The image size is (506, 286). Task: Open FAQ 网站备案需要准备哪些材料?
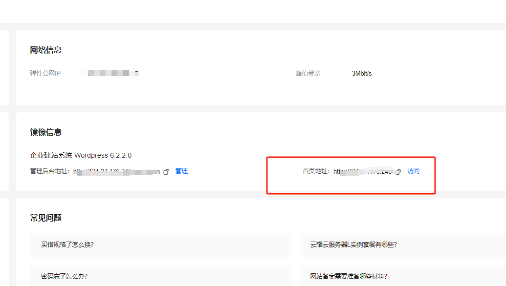[349, 276]
